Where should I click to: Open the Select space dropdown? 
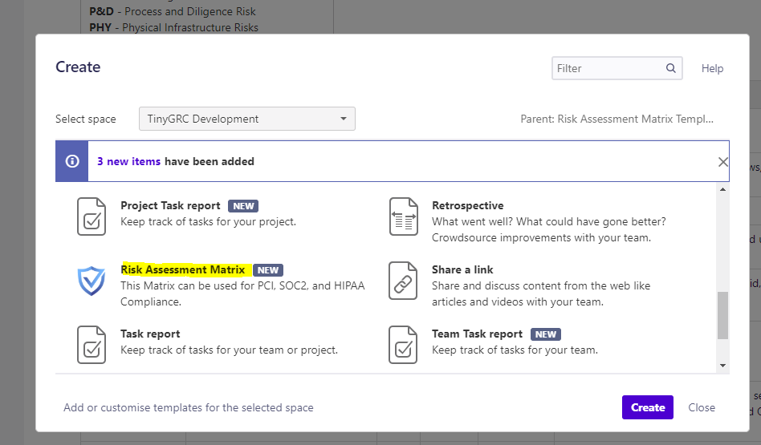(x=247, y=119)
